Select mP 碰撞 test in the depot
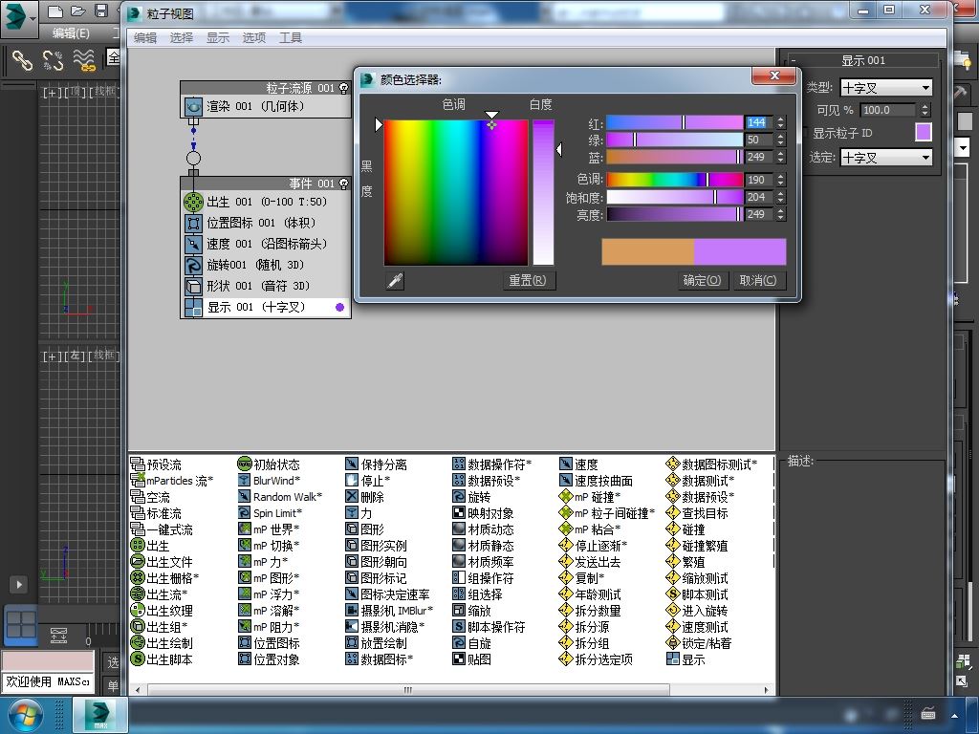 pyautogui.click(x=590, y=497)
